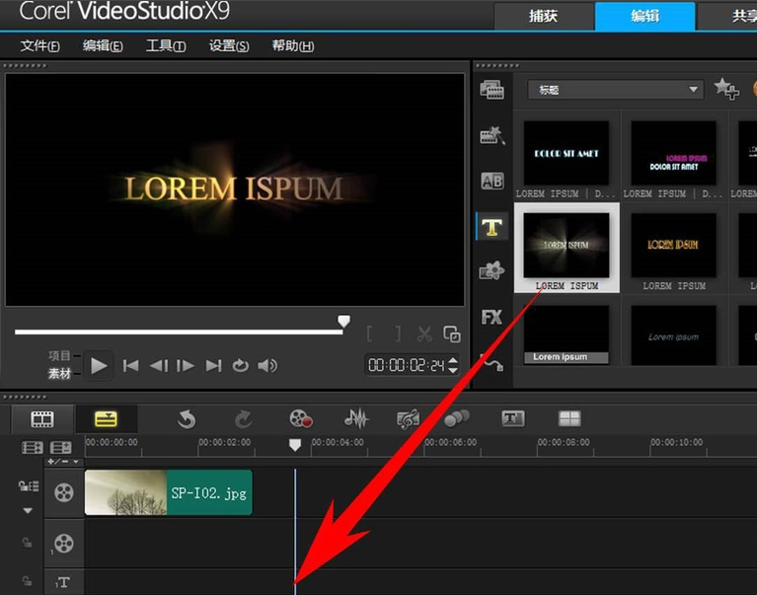The image size is (757, 595).
Task: Open the Instant Project library icon
Action: click(x=492, y=136)
